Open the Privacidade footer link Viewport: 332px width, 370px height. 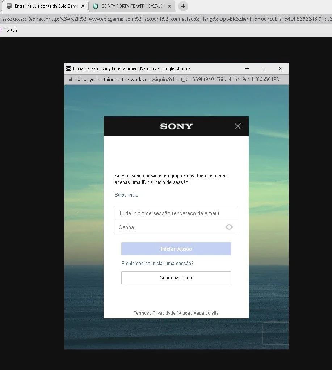tap(164, 313)
